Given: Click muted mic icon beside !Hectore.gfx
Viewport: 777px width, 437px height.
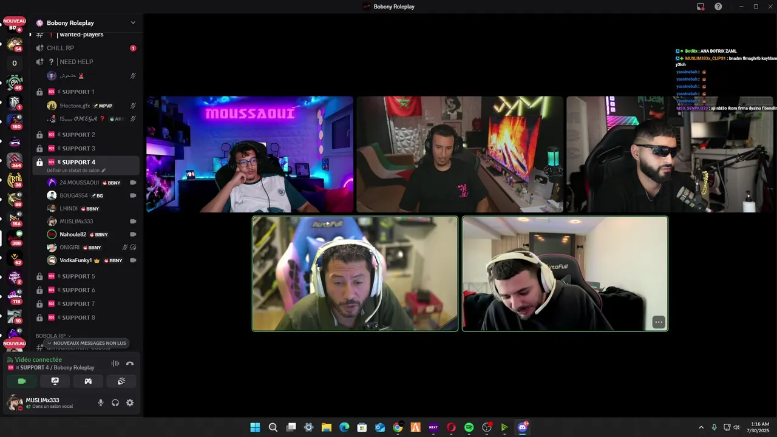Looking at the screenshot, I should (x=133, y=106).
